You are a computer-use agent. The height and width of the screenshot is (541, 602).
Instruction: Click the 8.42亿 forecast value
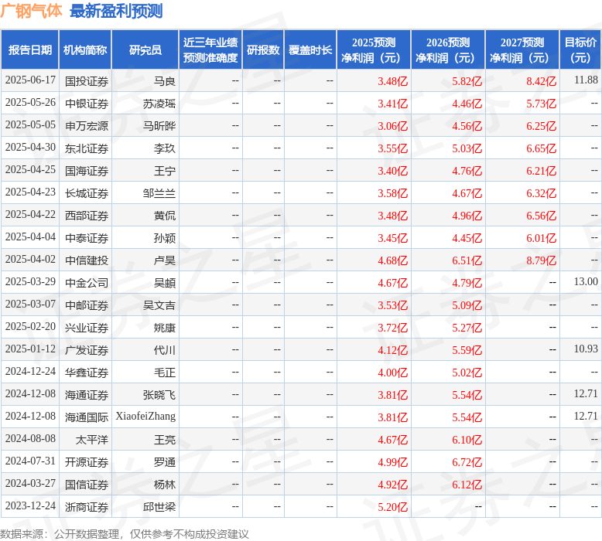(541, 81)
